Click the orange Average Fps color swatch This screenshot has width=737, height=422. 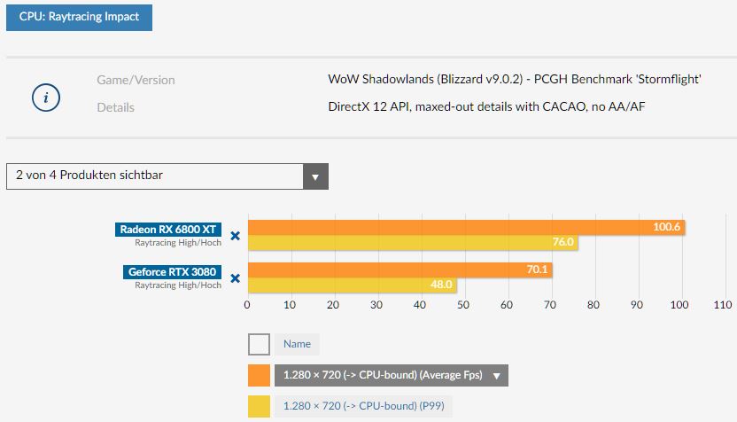[259, 375]
